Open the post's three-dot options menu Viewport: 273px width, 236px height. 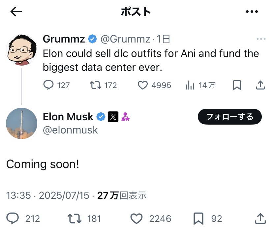[x=252, y=12]
